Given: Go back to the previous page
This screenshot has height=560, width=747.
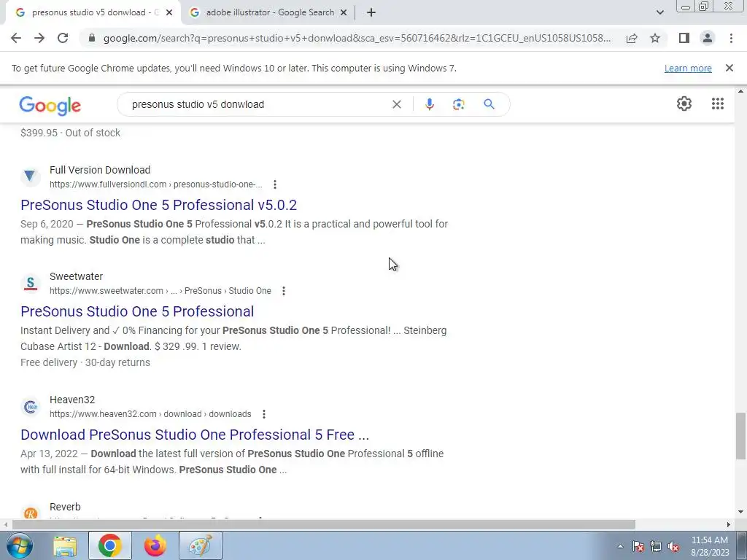Looking at the screenshot, I should click(x=16, y=38).
